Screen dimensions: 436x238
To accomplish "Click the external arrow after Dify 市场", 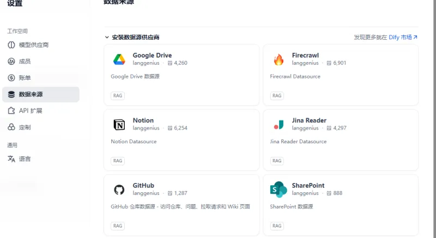I will [415, 37].
